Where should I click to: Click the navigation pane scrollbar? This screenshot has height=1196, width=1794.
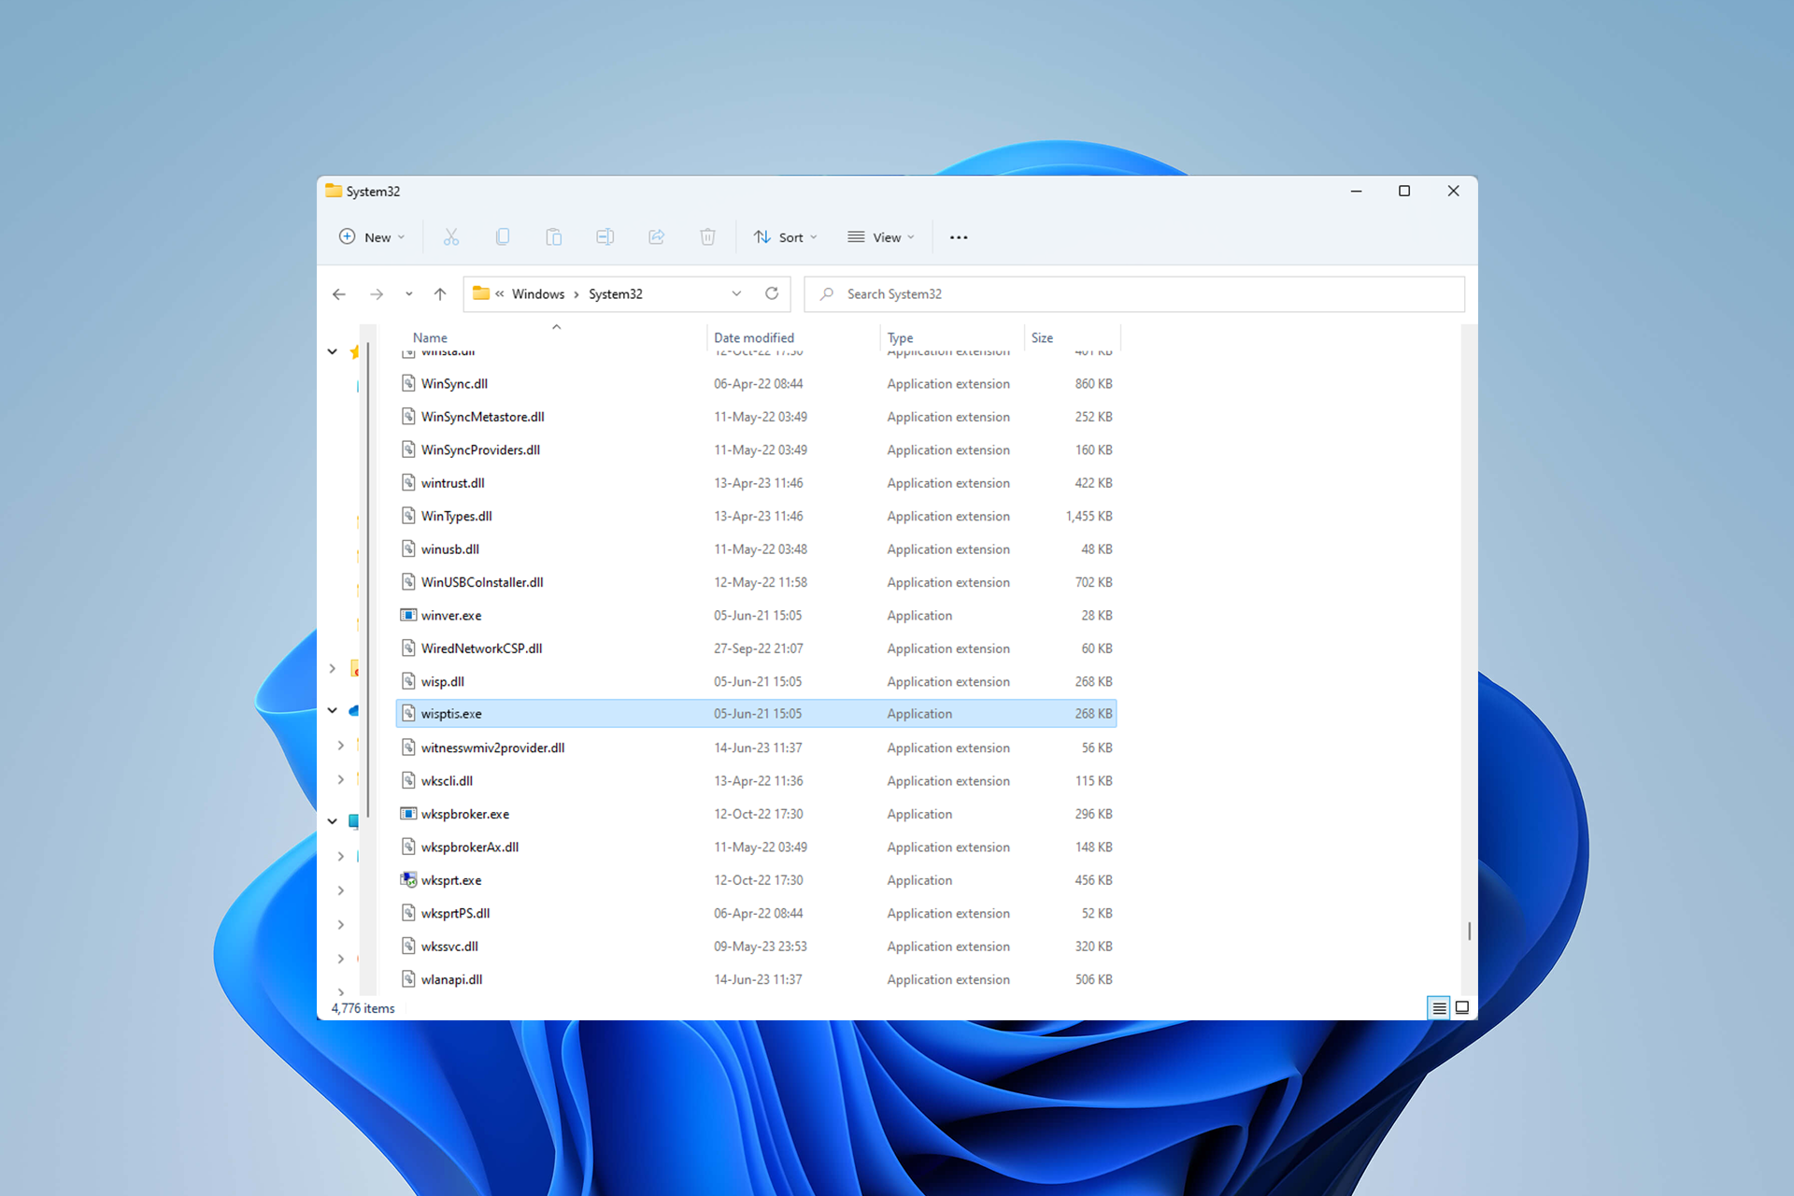369,579
